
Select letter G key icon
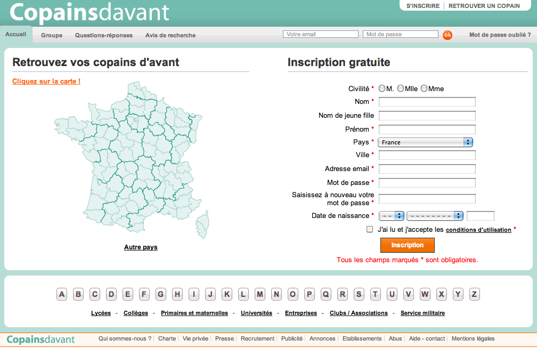point(161,294)
